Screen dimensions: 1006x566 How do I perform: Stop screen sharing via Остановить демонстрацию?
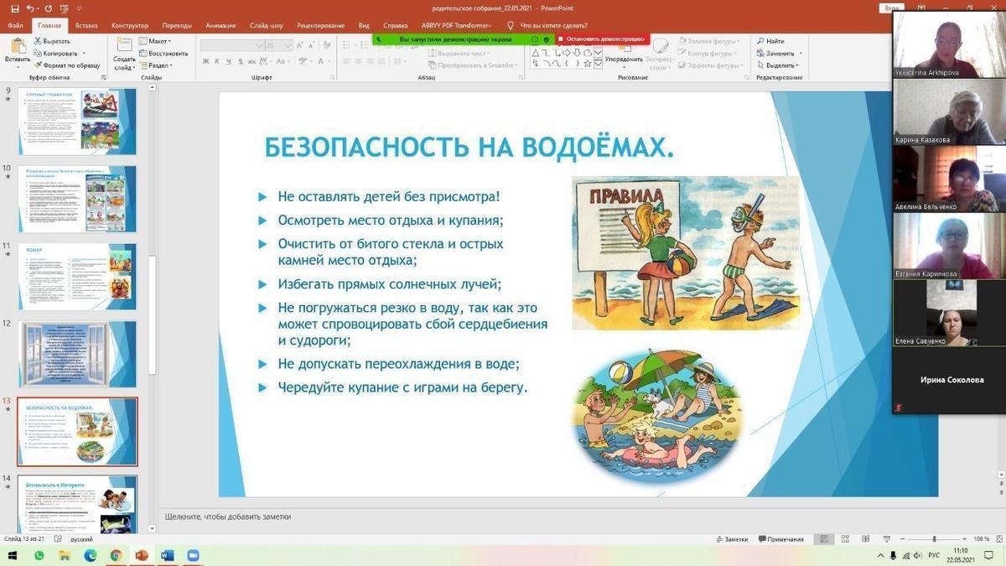(602, 39)
